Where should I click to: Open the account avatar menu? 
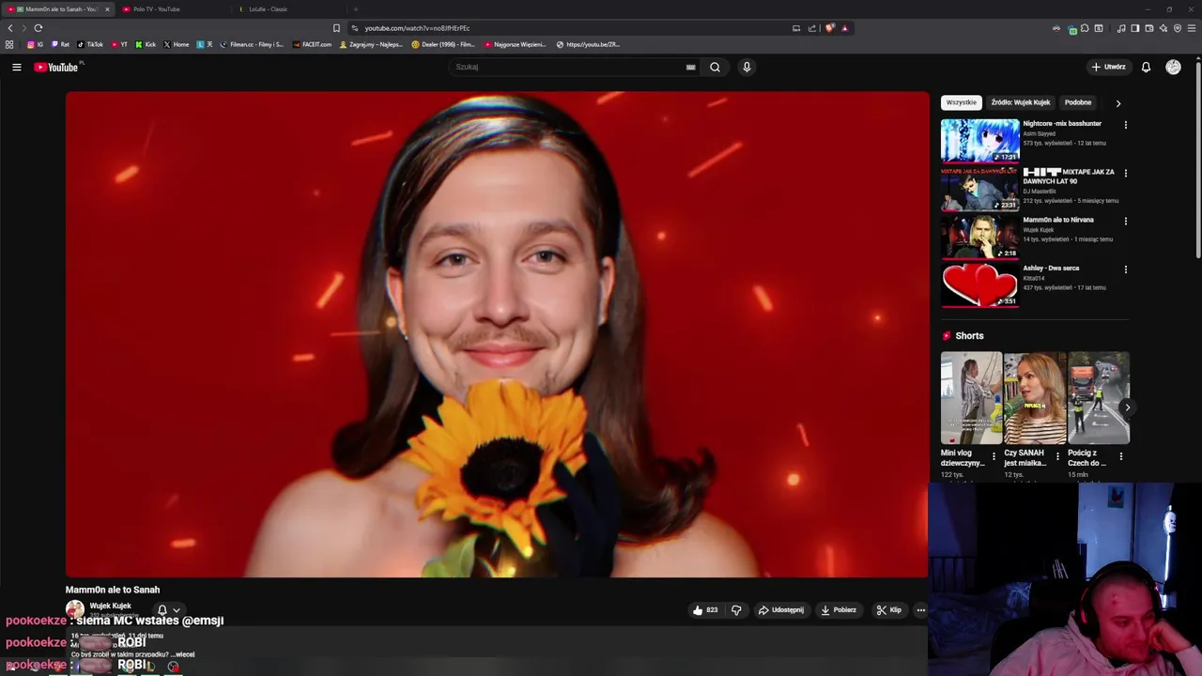1173,67
